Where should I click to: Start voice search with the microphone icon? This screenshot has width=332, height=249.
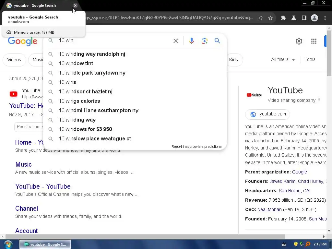point(191,41)
